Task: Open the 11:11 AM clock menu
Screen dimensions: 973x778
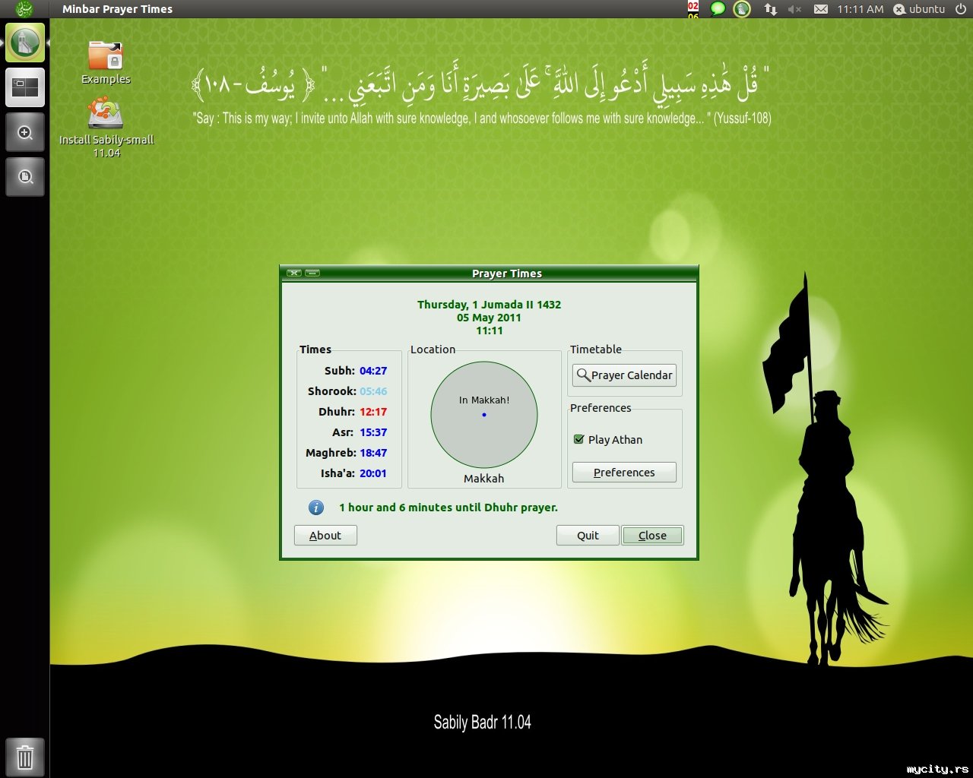Action: point(860,9)
